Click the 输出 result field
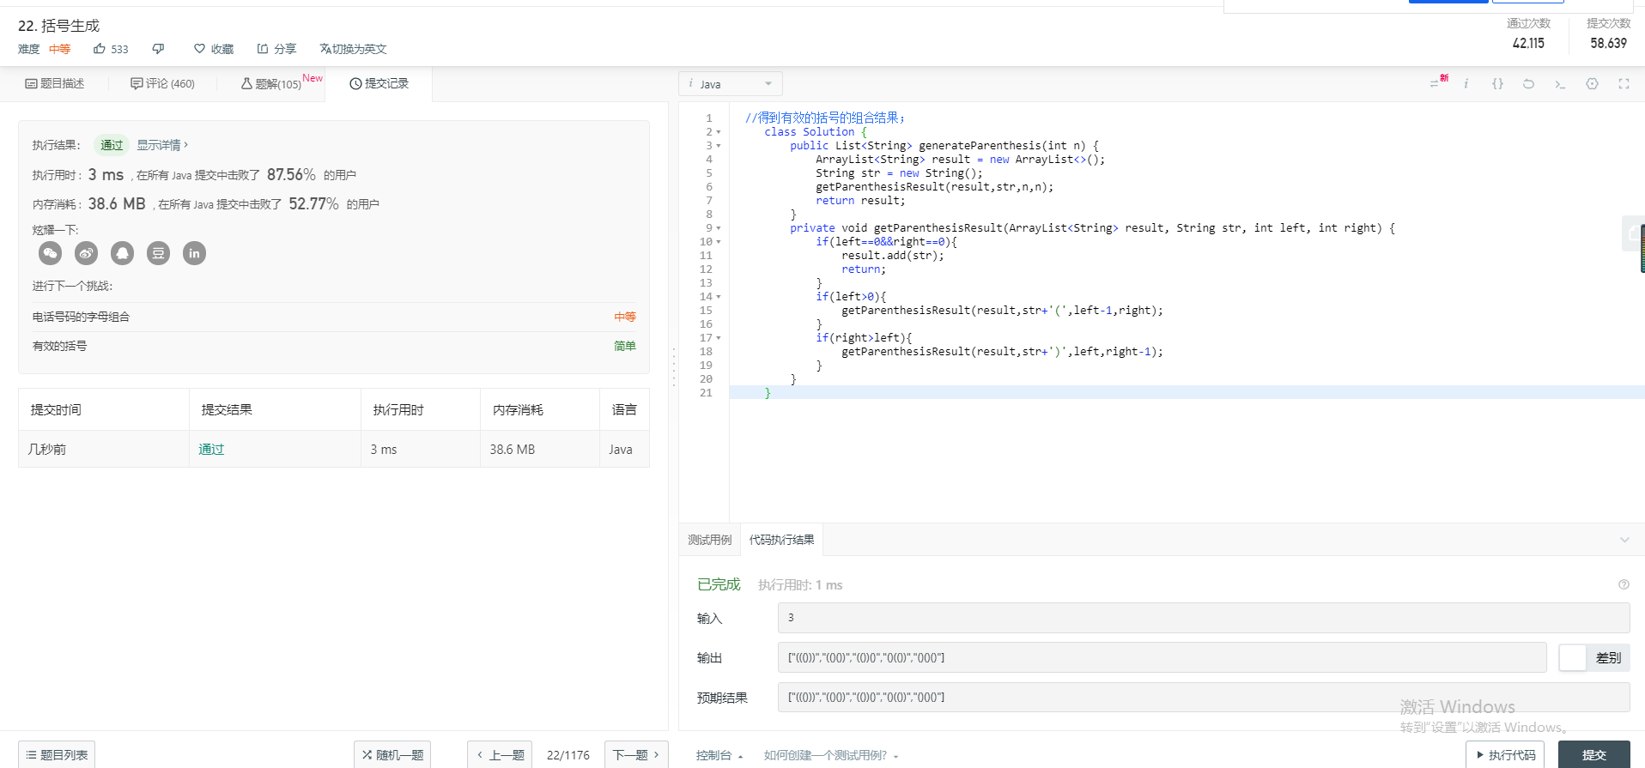The width and height of the screenshot is (1645, 768). point(1162,657)
